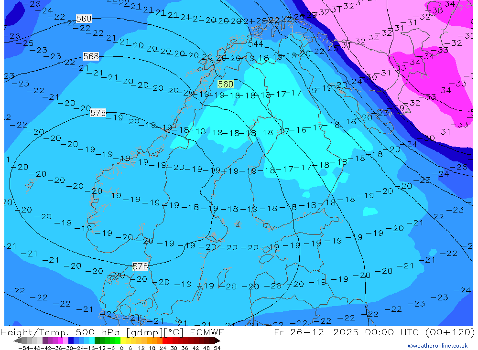
Task: Click the darkest green legend swatch
Action: point(97,341)
